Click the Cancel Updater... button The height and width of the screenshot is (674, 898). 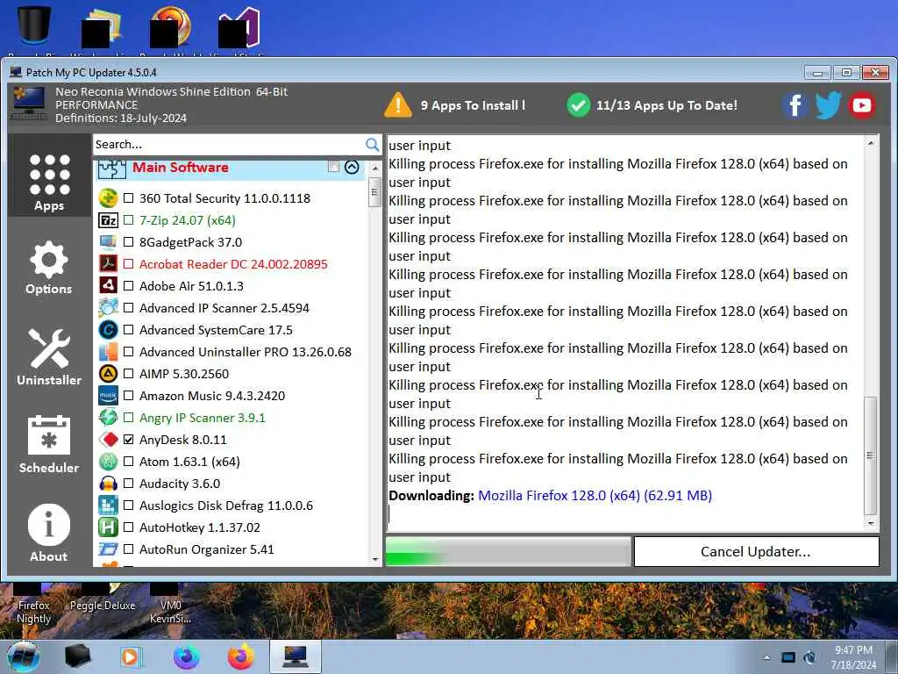(x=756, y=551)
